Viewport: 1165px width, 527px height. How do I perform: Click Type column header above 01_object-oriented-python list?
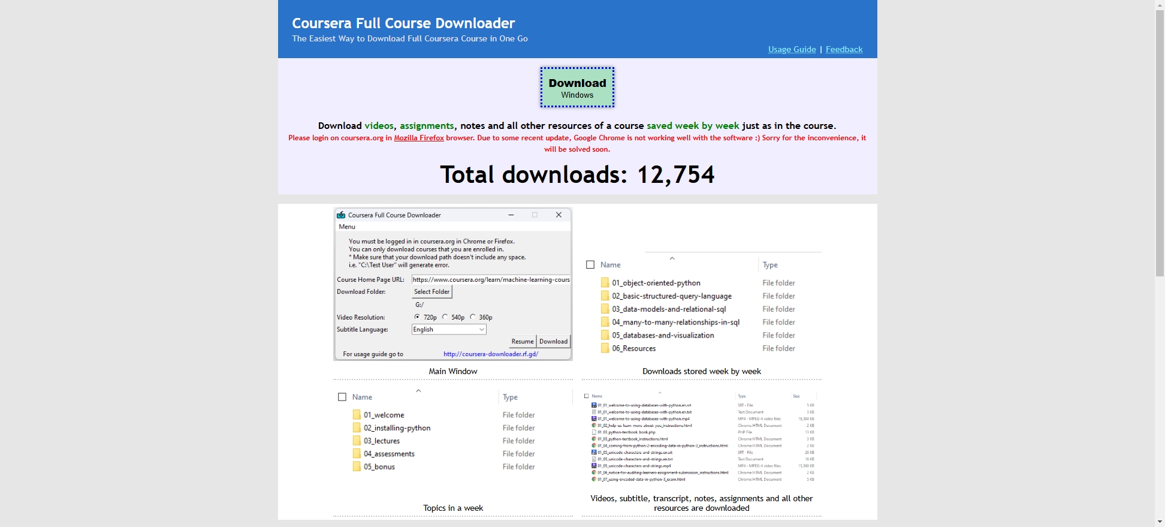[770, 264]
